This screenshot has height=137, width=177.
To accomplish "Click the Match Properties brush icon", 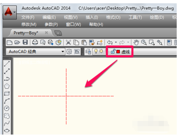I will coord(92,42).
